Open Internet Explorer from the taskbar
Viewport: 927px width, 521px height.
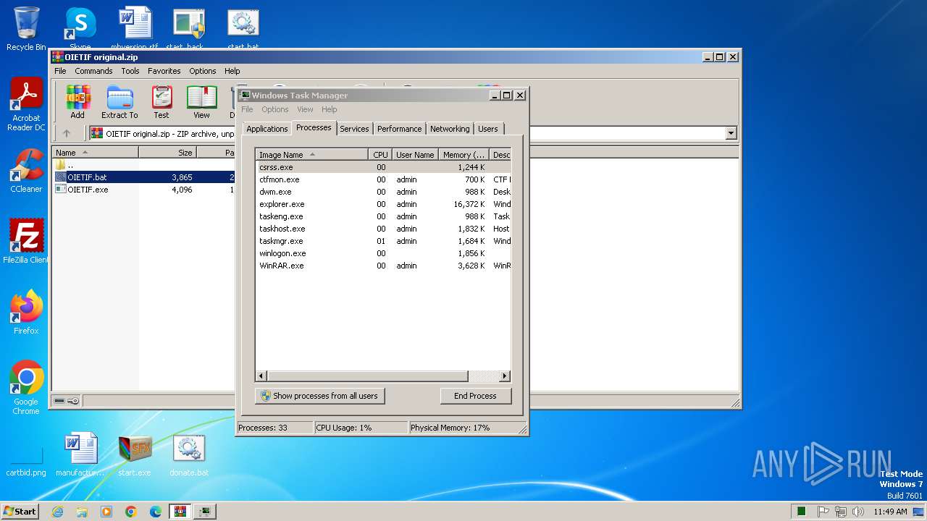(x=57, y=512)
